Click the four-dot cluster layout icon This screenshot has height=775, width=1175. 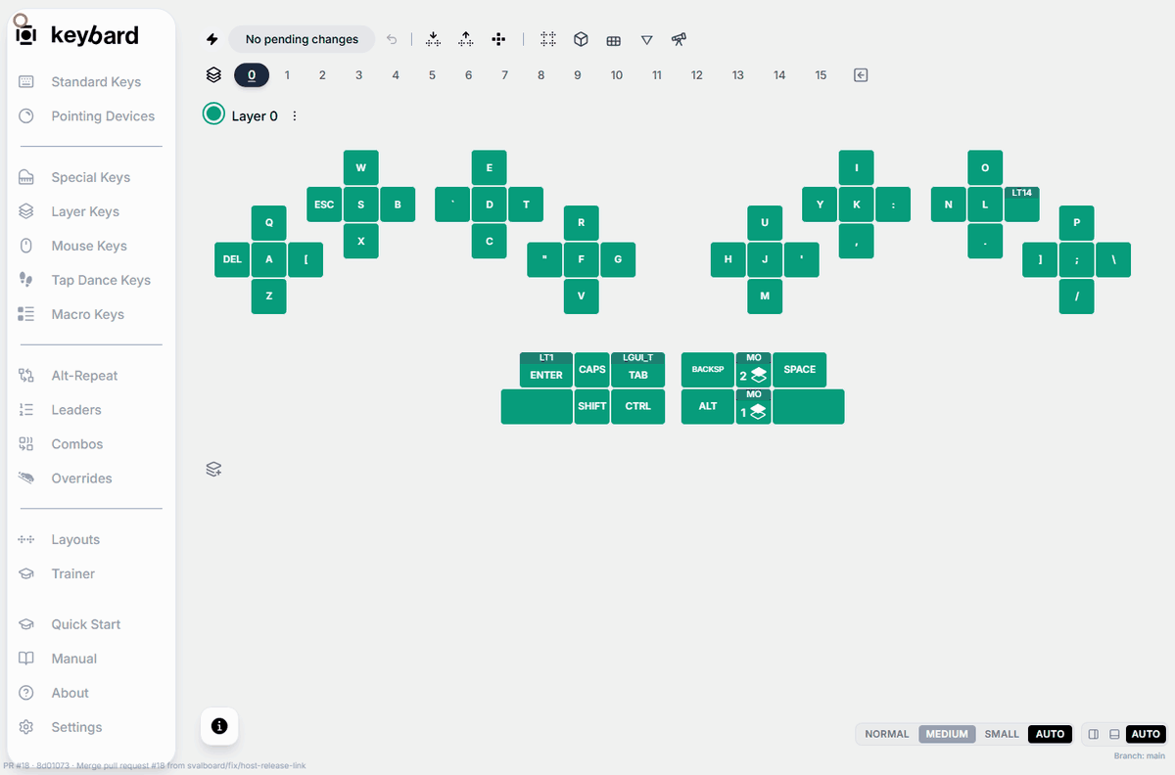click(498, 40)
